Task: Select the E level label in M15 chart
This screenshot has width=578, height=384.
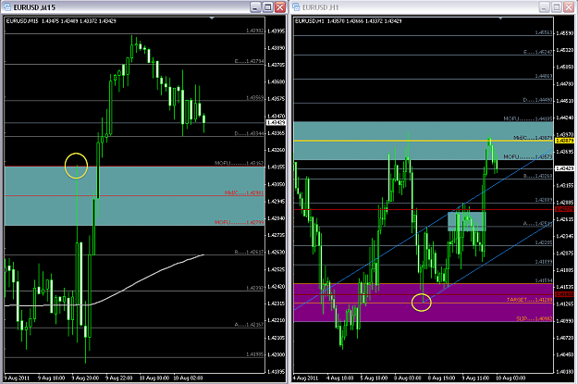Action: pos(249,61)
